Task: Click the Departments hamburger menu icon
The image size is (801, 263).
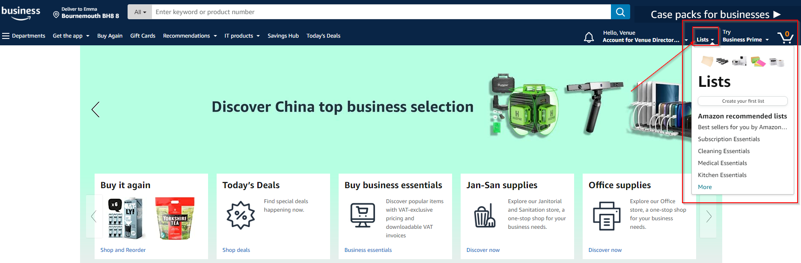Action: point(6,36)
